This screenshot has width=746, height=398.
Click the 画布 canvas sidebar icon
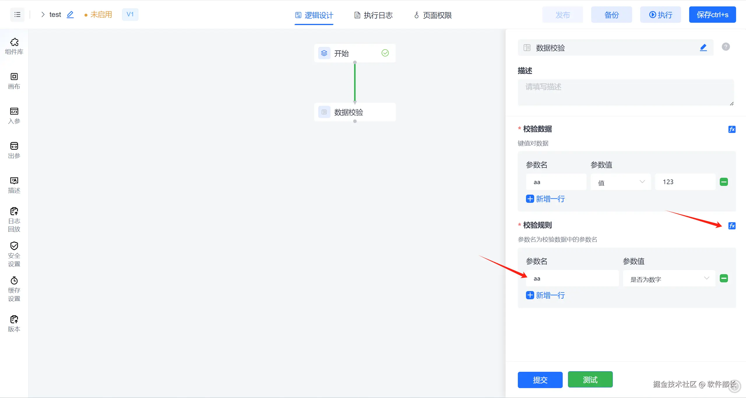[x=14, y=81]
